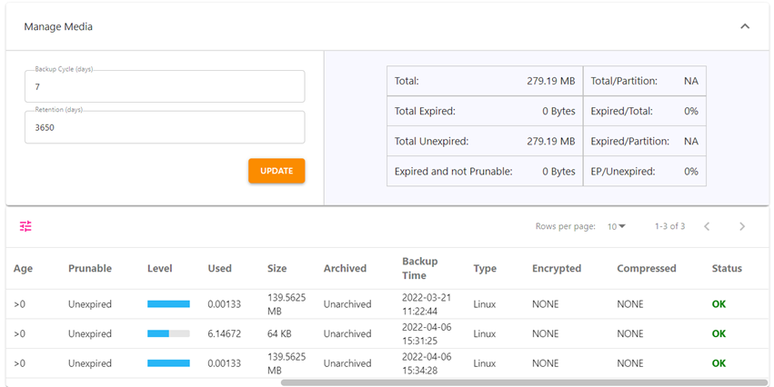The height and width of the screenshot is (387, 774).
Task: Click the horizontal scrollbar under the table
Action: pyautogui.click(x=525, y=382)
